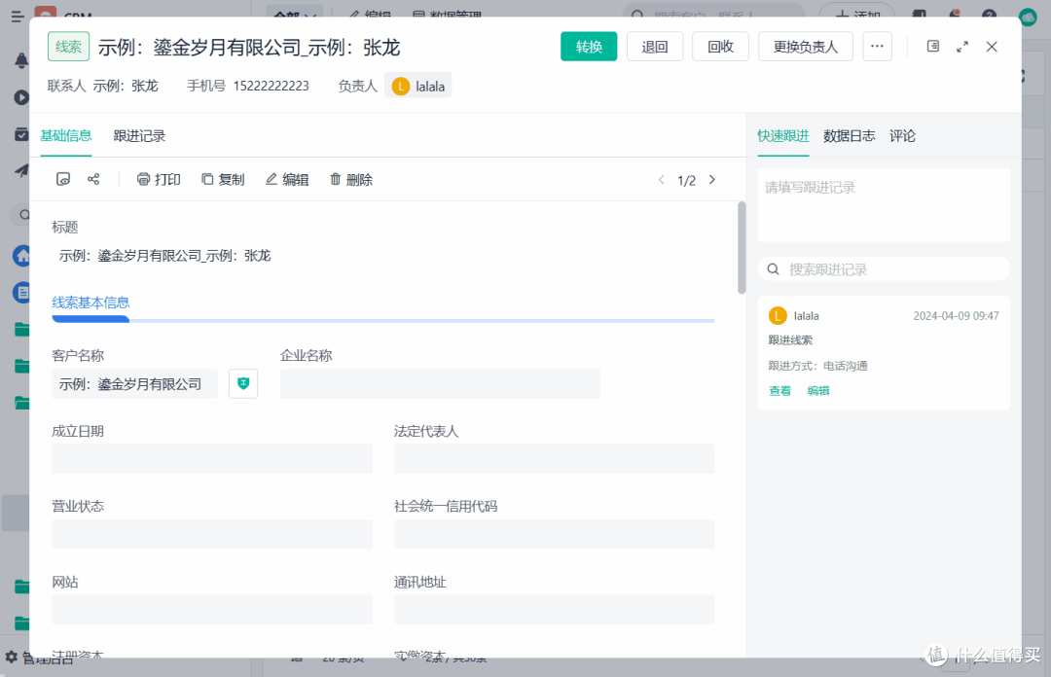Open the 数据日志 tab
The width and height of the screenshot is (1051, 677).
point(849,136)
